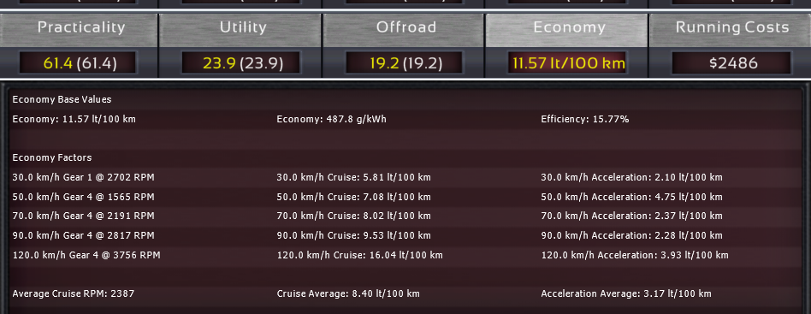The image size is (811, 314).
Task: Click 120.0 km/h Gear 4 @ 3756 RPM
Action: pyautogui.click(x=86, y=255)
